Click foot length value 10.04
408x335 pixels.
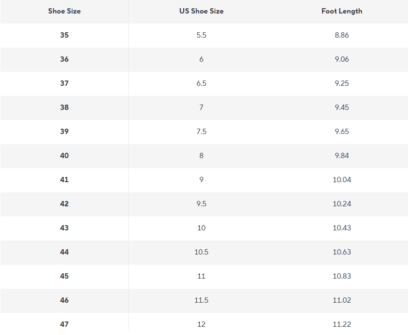(341, 180)
